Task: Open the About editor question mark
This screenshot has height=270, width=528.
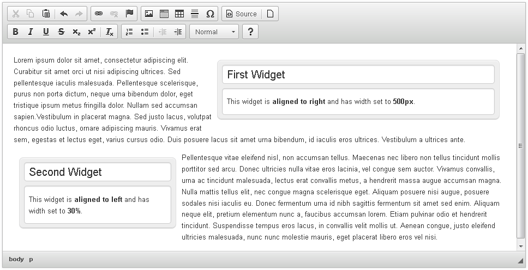Action: click(250, 32)
